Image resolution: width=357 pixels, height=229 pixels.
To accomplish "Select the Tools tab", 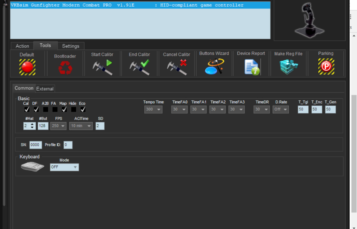I will tap(45, 46).
